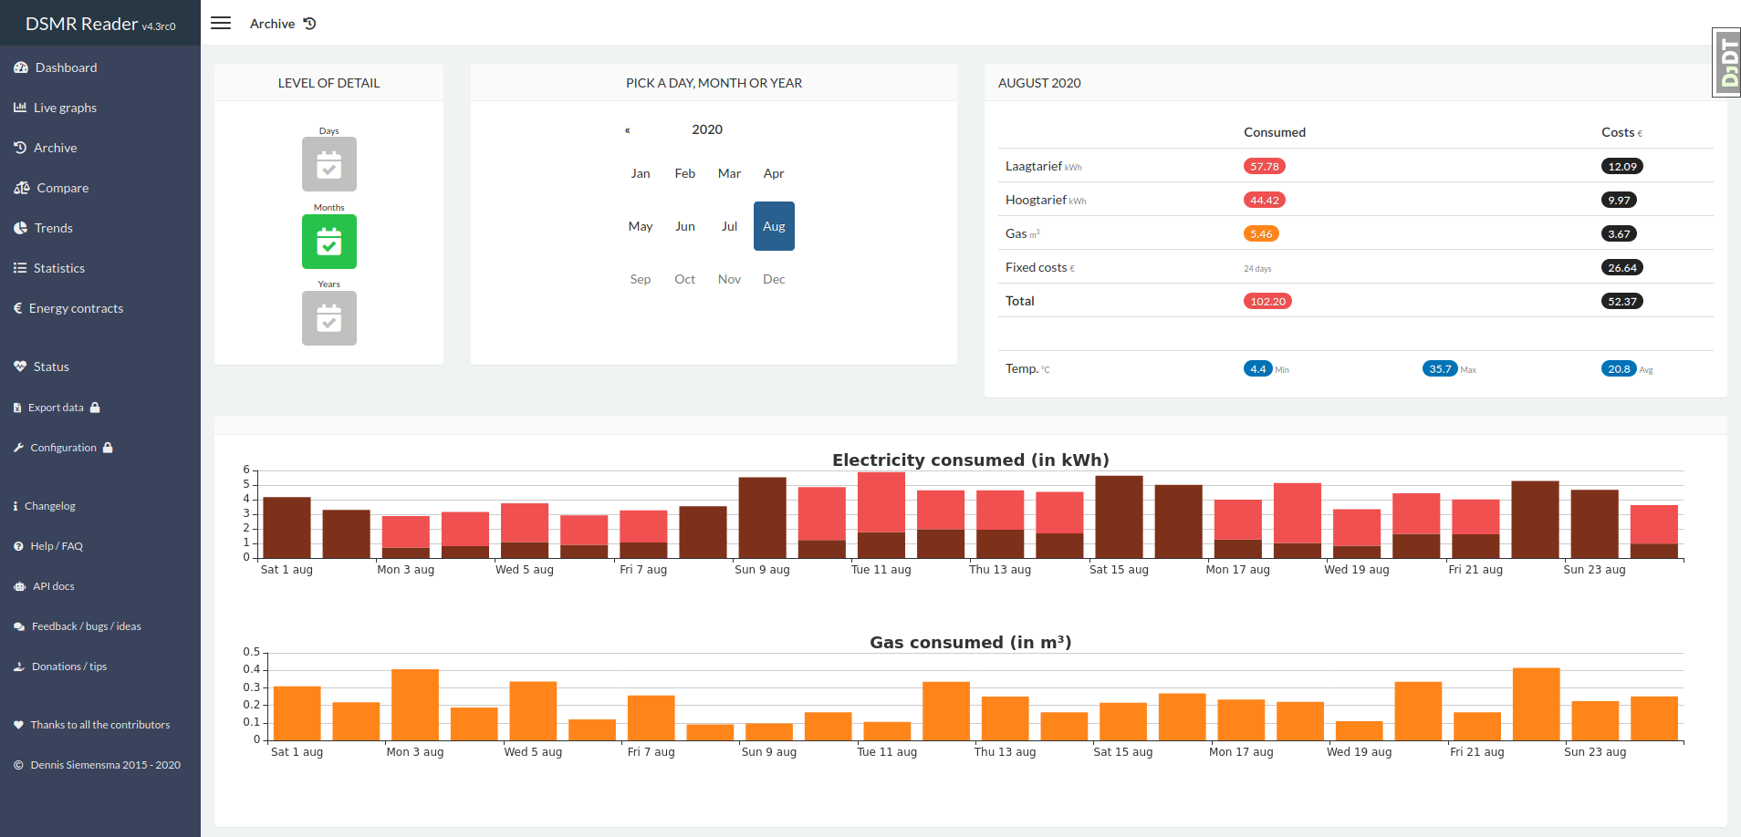This screenshot has width=1741, height=837.
Task: Open the hamburger sidebar menu toggle
Action: pos(221,23)
